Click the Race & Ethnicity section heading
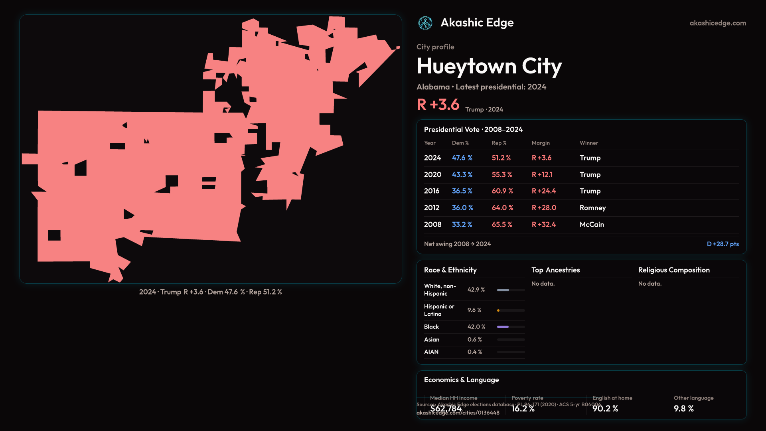766x431 pixels. tap(450, 270)
